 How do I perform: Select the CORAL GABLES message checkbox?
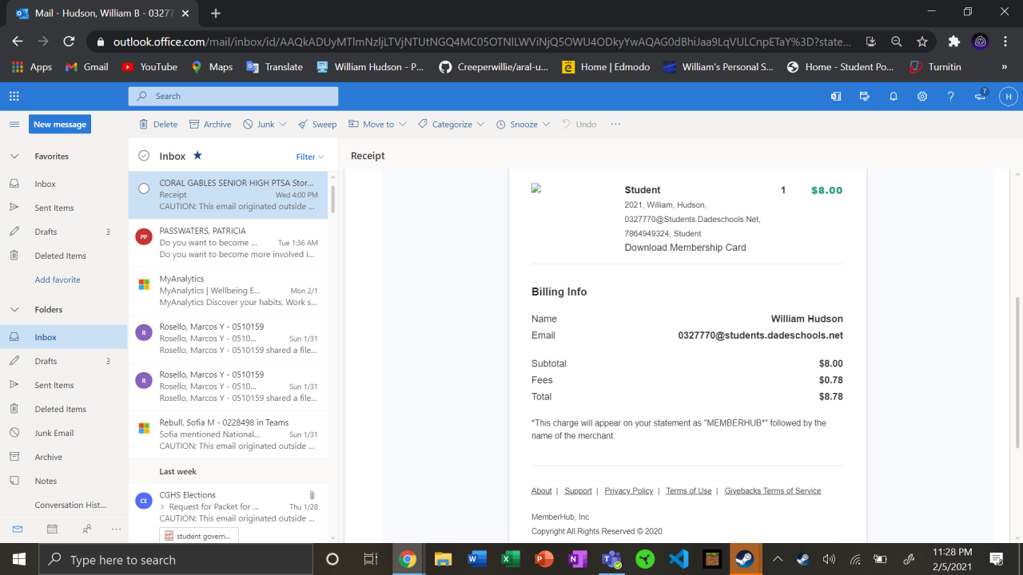pyautogui.click(x=144, y=188)
